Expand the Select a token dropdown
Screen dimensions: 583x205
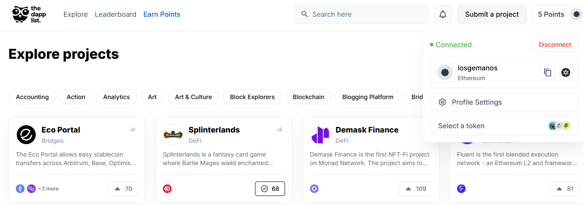(x=504, y=126)
